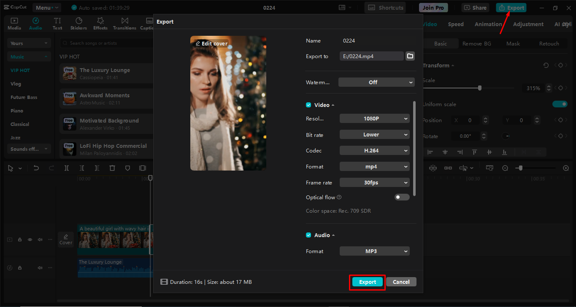Switch to the Animation tab
576x307 pixels.
[x=488, y=24]
